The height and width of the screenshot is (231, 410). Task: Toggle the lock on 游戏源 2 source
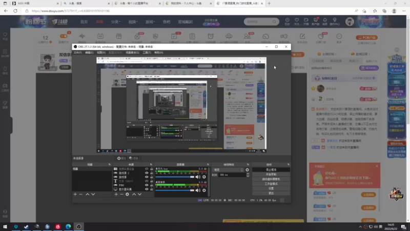(x=151, y=173)
